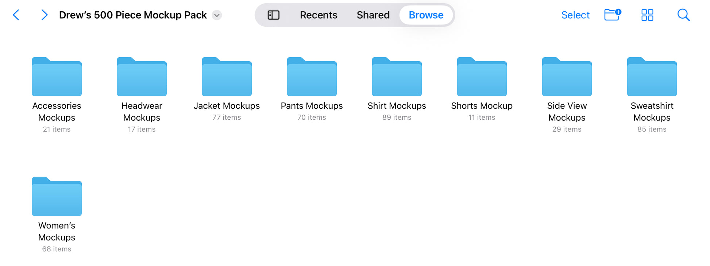The height and width of the screenshot is (266, 710).
Task: Select the Browse tab
Action: tap(426, 15)
